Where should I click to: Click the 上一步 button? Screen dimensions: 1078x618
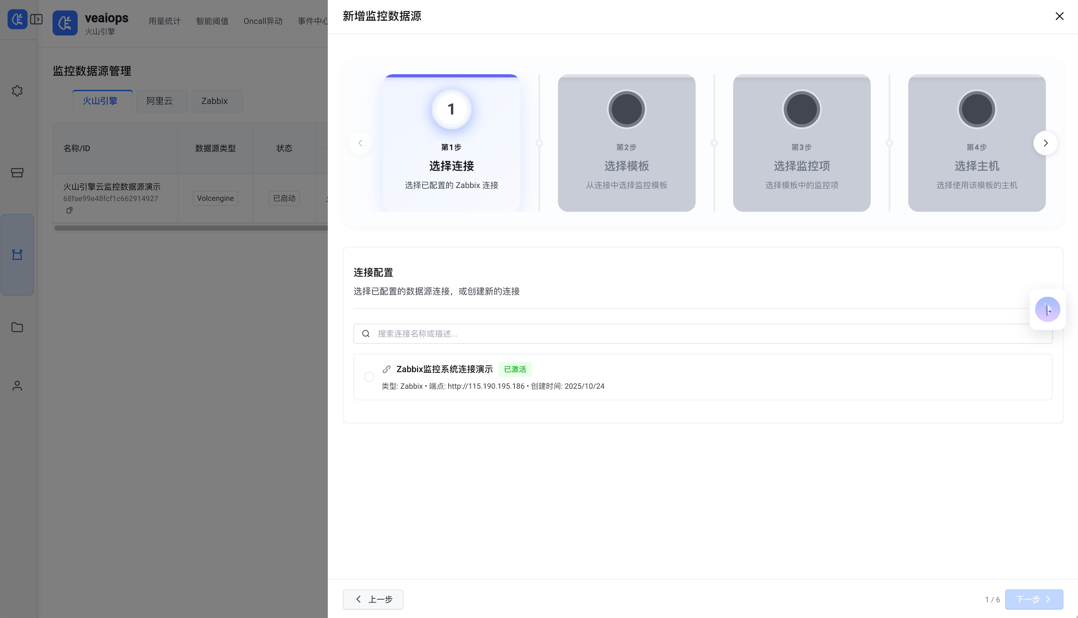click(x=372, y=599)
